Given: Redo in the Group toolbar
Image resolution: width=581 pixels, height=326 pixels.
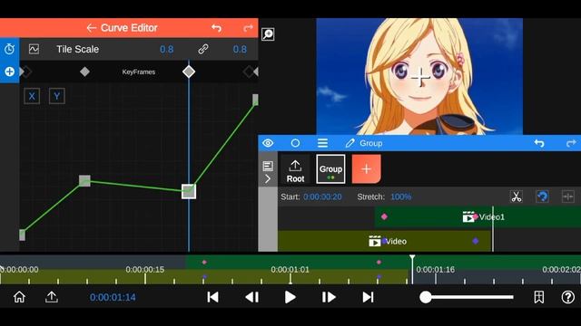Looking at the screenshot, I should coord(571,143).
